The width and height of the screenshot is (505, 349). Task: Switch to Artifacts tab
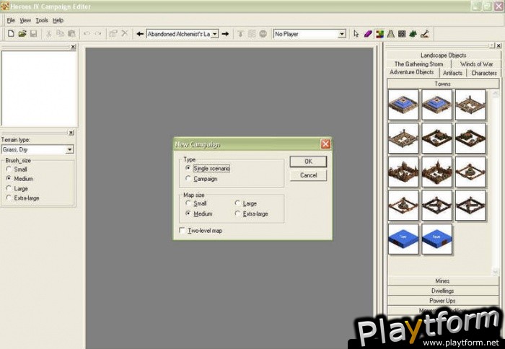[452, 73]
